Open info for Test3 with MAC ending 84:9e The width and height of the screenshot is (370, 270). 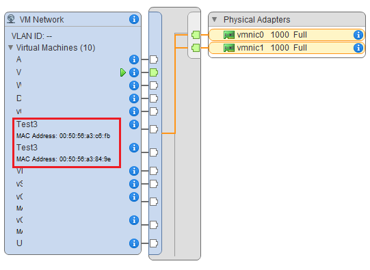[134, 148]
